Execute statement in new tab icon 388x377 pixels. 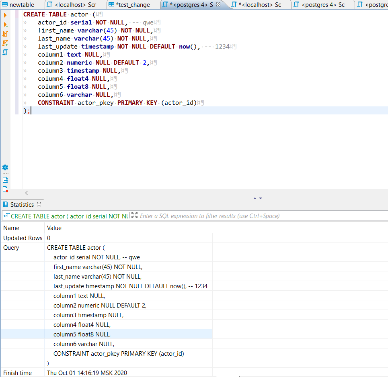pos(5,24)
